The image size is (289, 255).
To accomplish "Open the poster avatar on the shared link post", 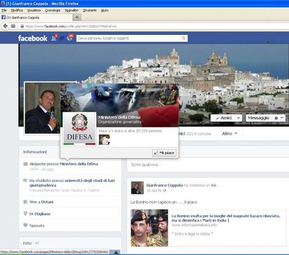I will pos(137,188).
